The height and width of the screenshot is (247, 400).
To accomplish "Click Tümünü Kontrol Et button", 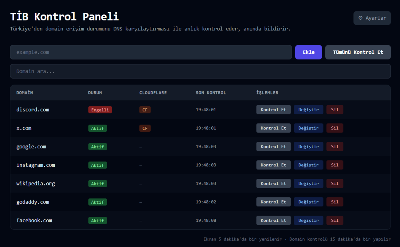I will [x=358, y=52].
